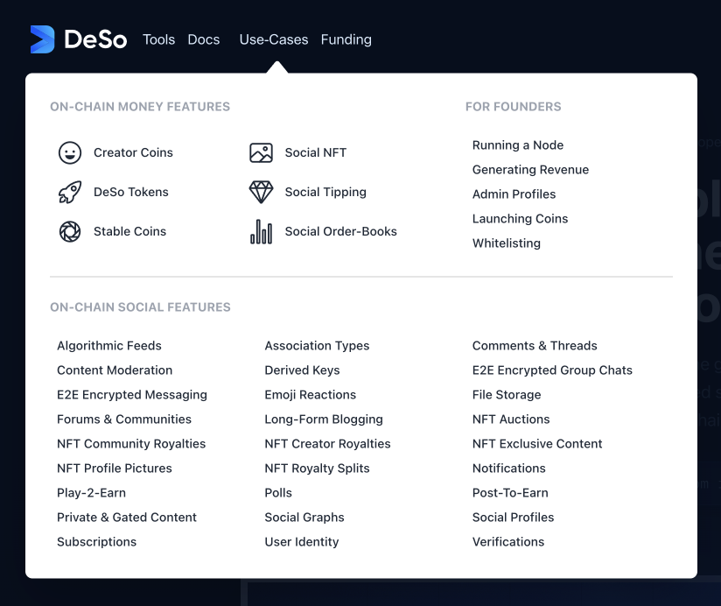Viewport: 721px width, 606px height.
Task: Click the Social Tipping diamond icon
Action: pos(261,192)
